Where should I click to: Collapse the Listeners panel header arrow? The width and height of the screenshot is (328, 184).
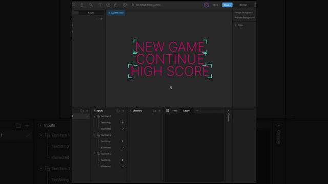(x=131, y=111)
